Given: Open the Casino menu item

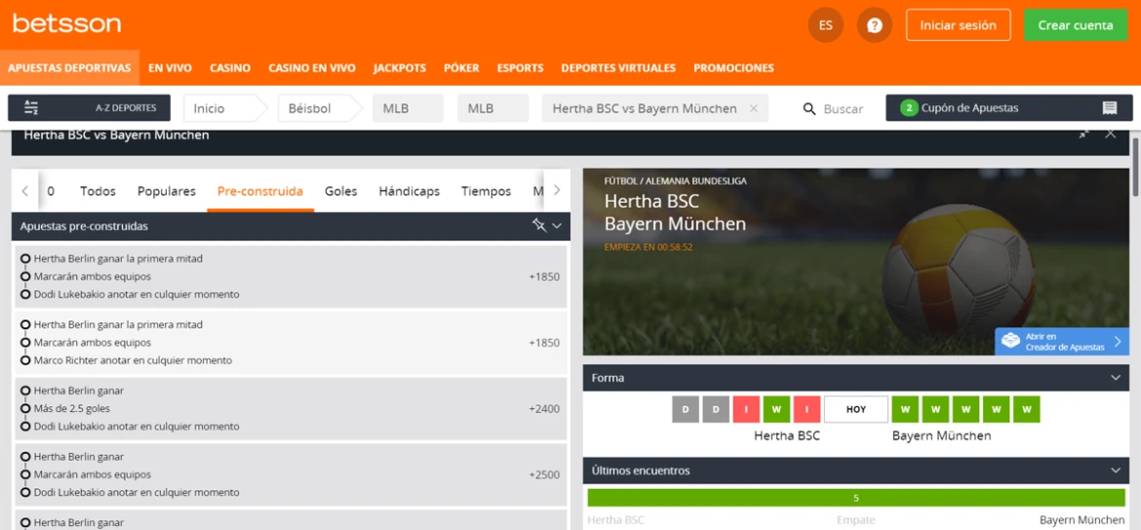Looking at the screenshot, I should (x=230, y=67).
